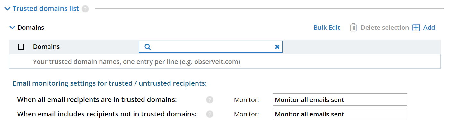Open help for recipients not in trusted domains
The height and width of the screenshot is (135, 452).
point(210,114)
